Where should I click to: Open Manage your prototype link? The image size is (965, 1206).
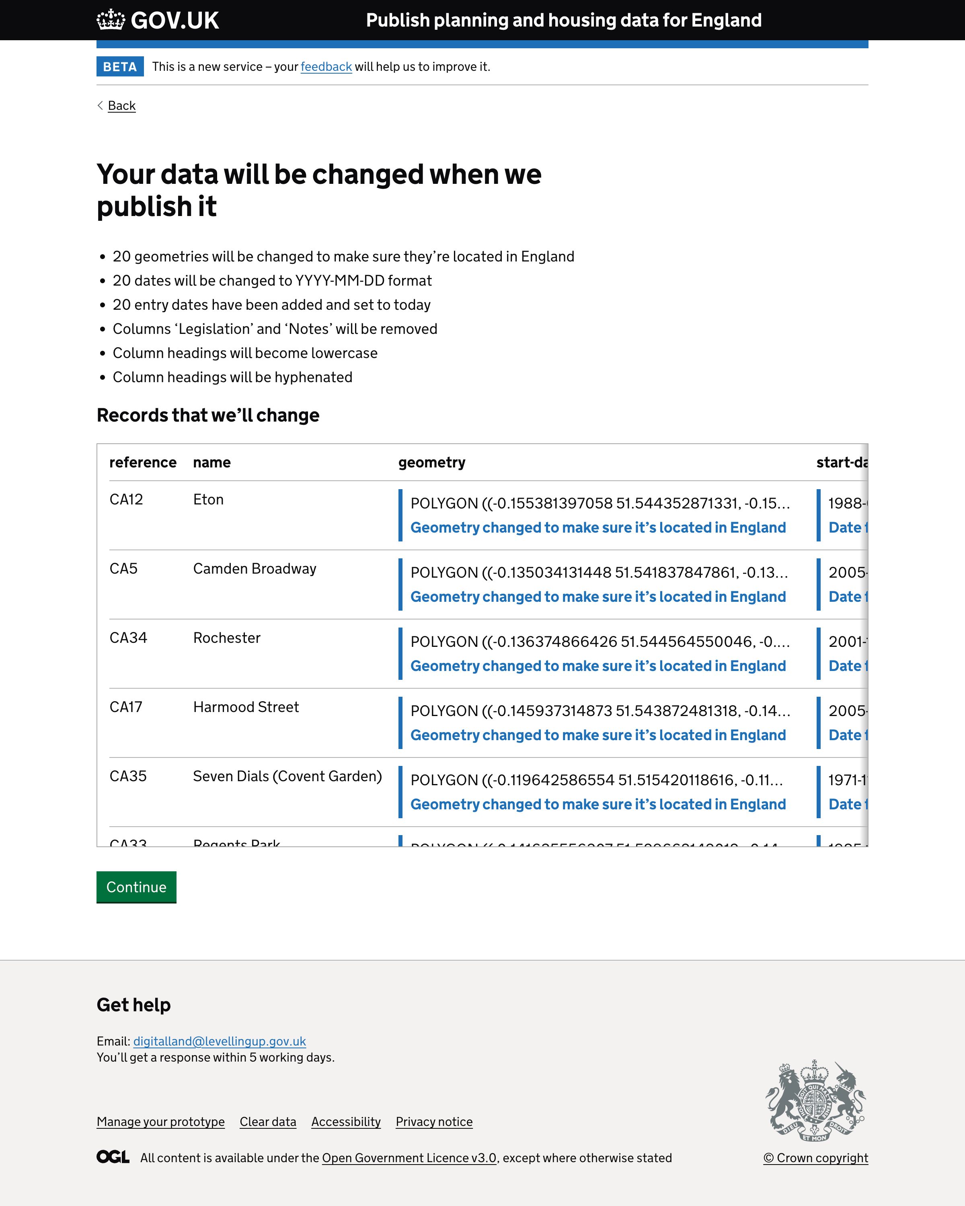pos(160,1122)
